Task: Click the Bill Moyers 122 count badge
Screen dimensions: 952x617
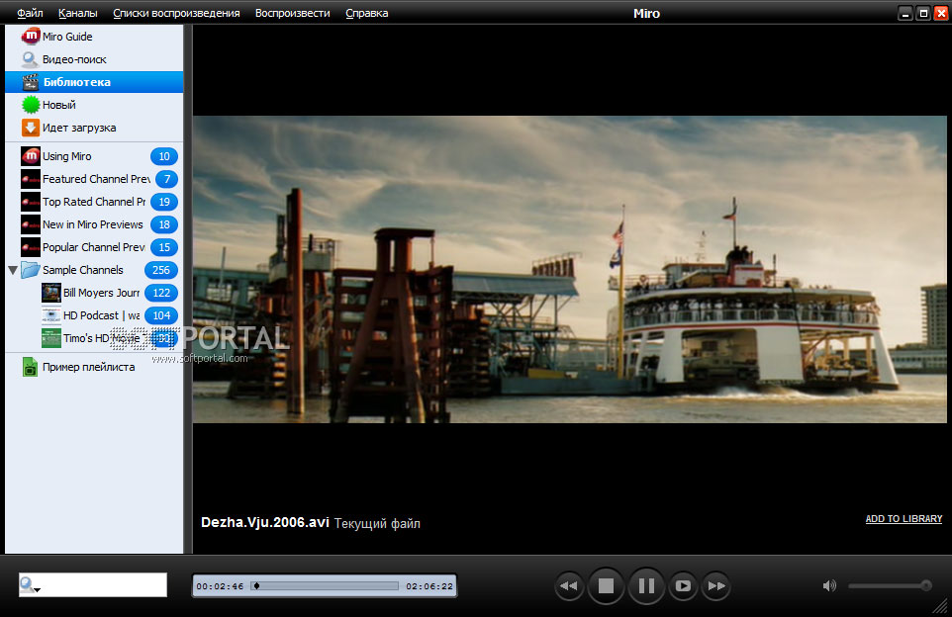Action: [x=161, y=293]
